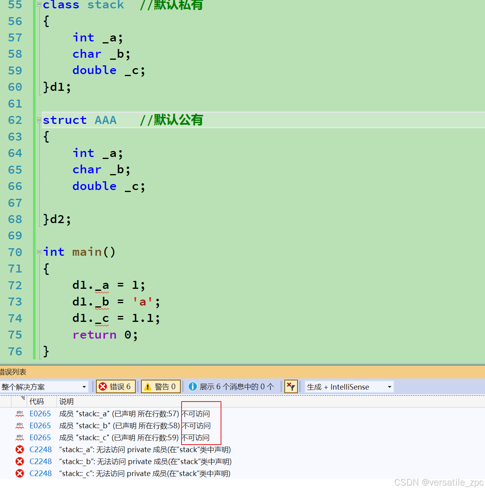
Task: Open E0265 link for stack::_c
Action: coord(40,438)
